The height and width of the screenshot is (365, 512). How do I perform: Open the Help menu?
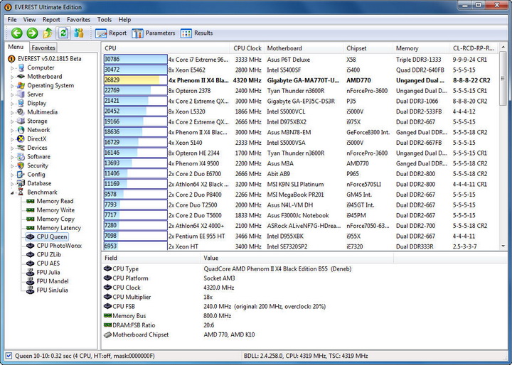point(124,20)
